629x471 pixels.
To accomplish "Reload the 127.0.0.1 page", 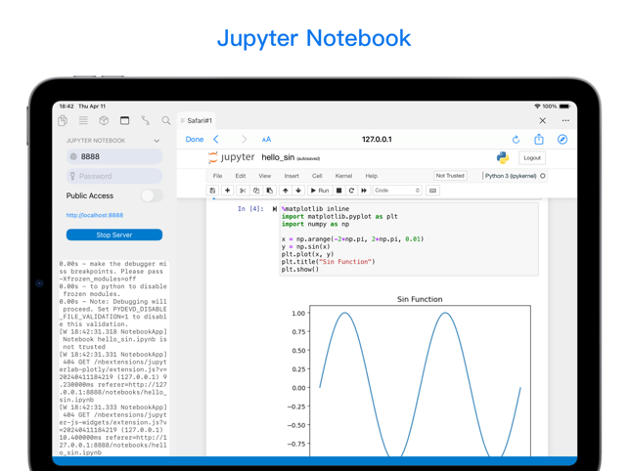I will click(516, 140).
